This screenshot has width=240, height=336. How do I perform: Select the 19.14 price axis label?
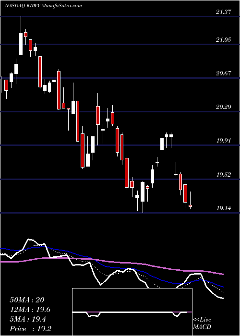tap(224, 208)
